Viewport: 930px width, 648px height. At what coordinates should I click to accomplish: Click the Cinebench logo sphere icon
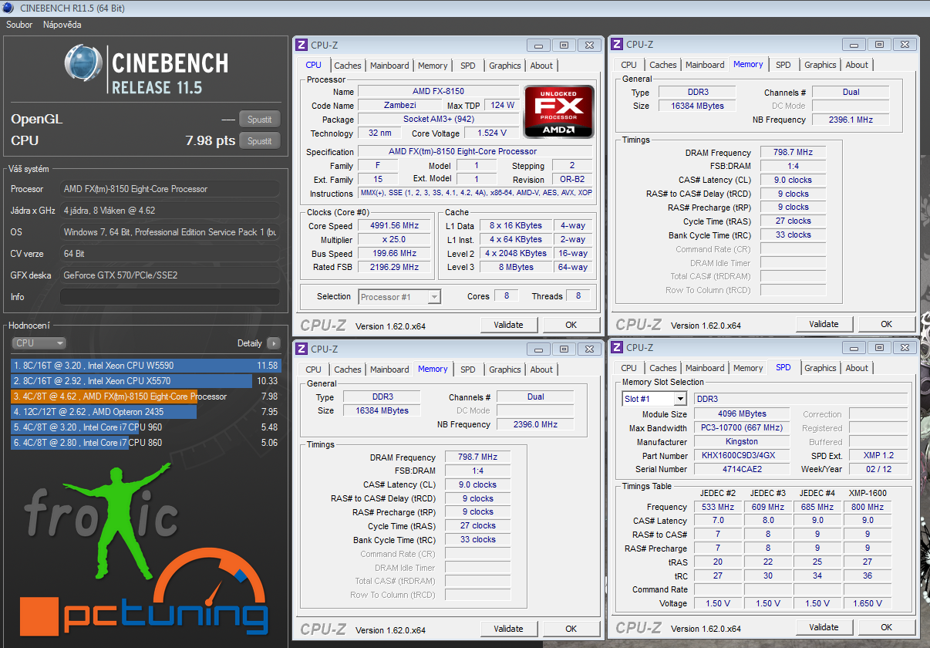(84, 63)
